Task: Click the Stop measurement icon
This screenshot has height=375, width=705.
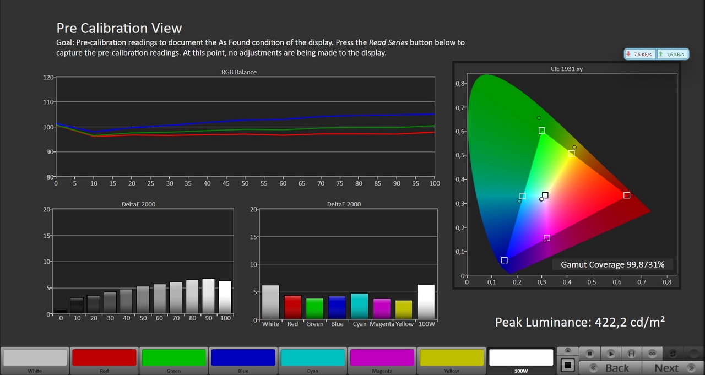Action: (589, 353)
